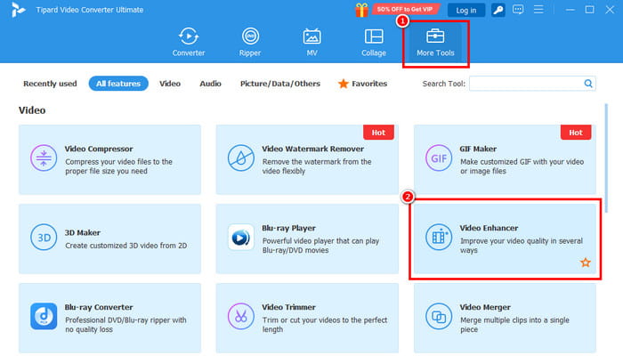The width and height of the screenshot is (623, 356).
Task: Select the All features tab
Action: coord(118,84)
